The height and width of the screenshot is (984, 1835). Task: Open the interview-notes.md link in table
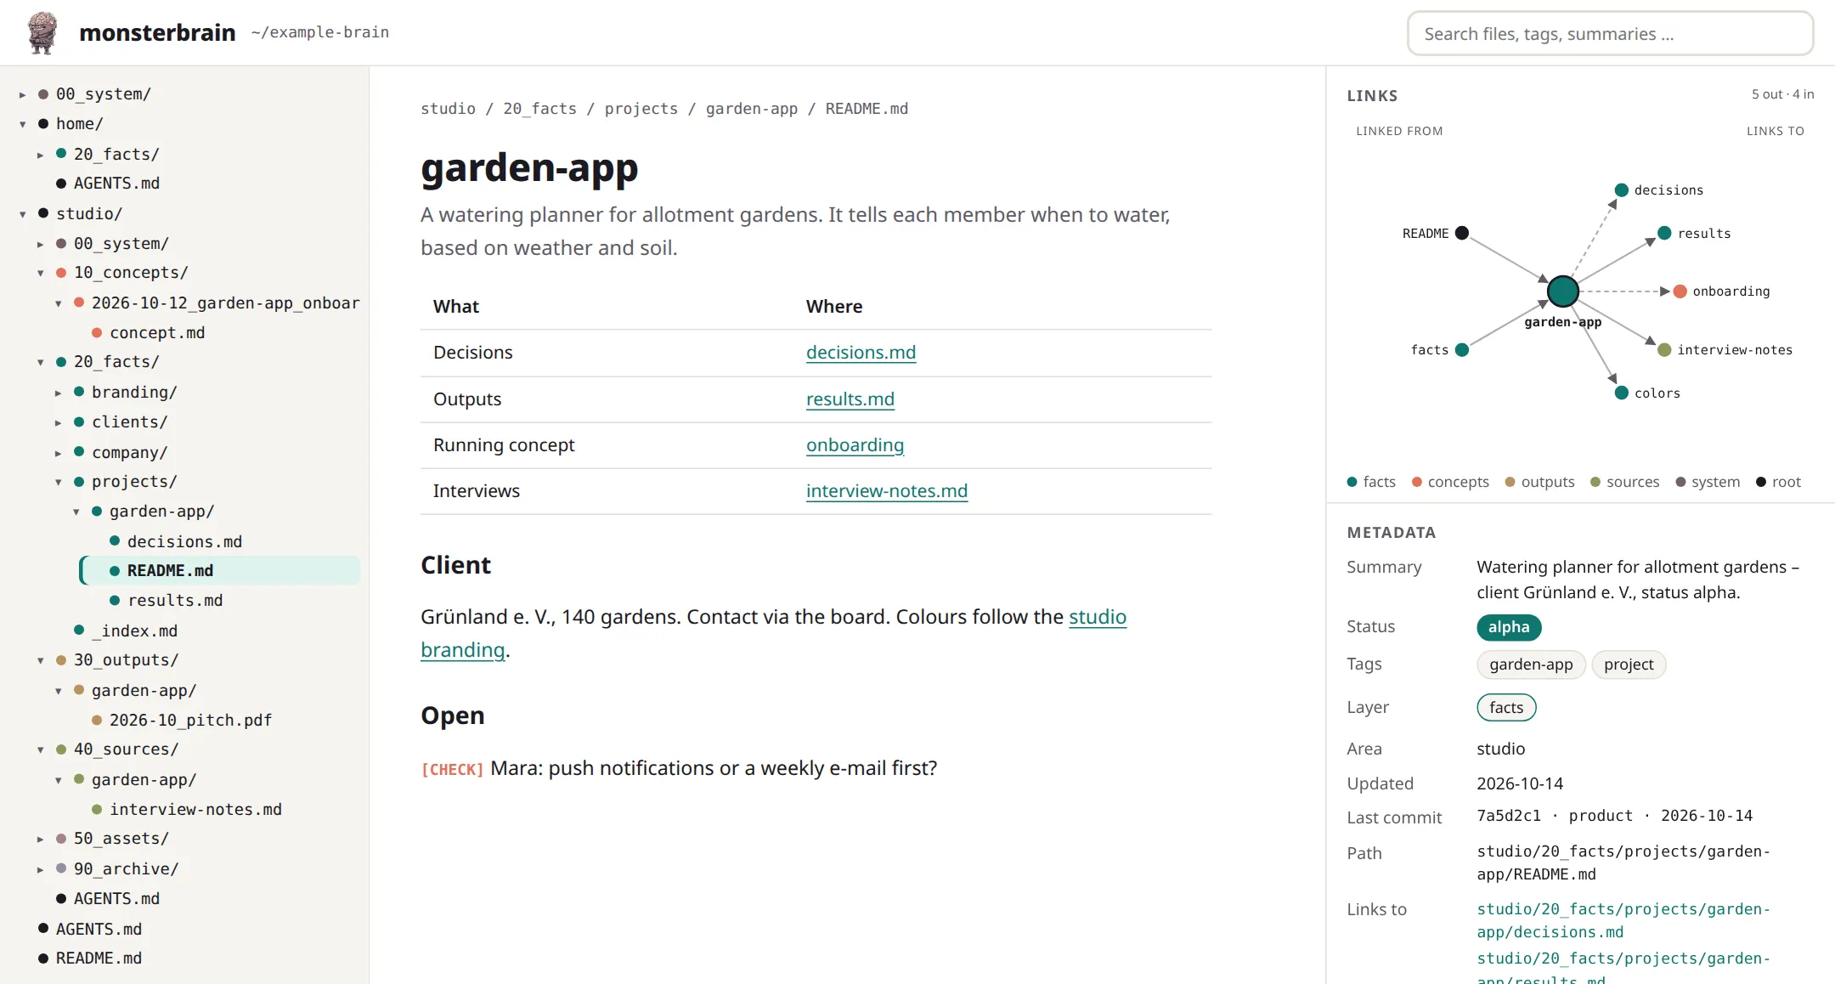pos(887,491)
